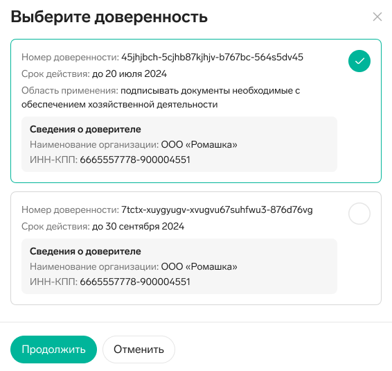Click ООО «Ромашка» in the second card

[x=199, y=266]
